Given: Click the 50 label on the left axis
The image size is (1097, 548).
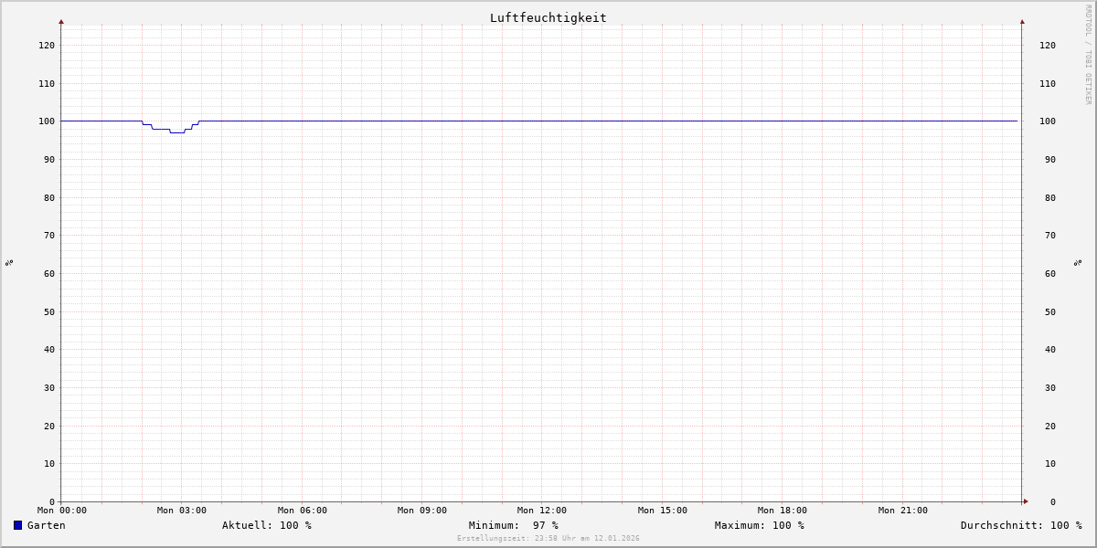Looking at the screenshot, I should pos(48,311).
